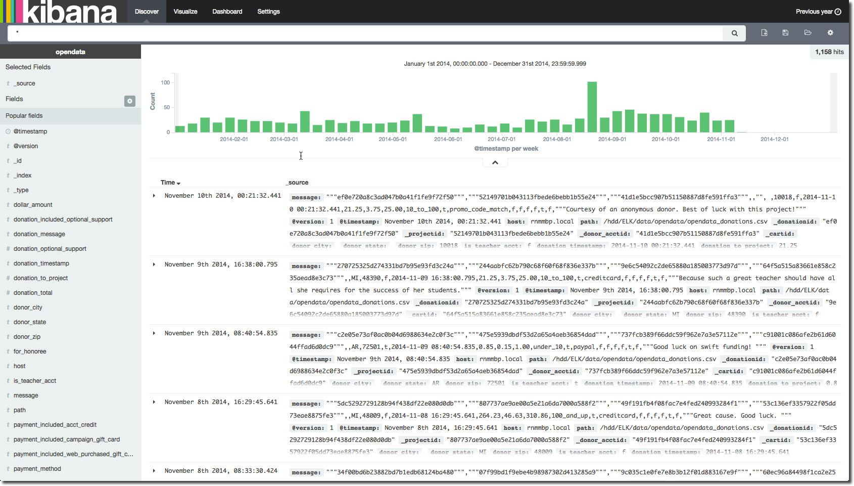
Task: Open saved search folder icon
Action: point(808,33)
